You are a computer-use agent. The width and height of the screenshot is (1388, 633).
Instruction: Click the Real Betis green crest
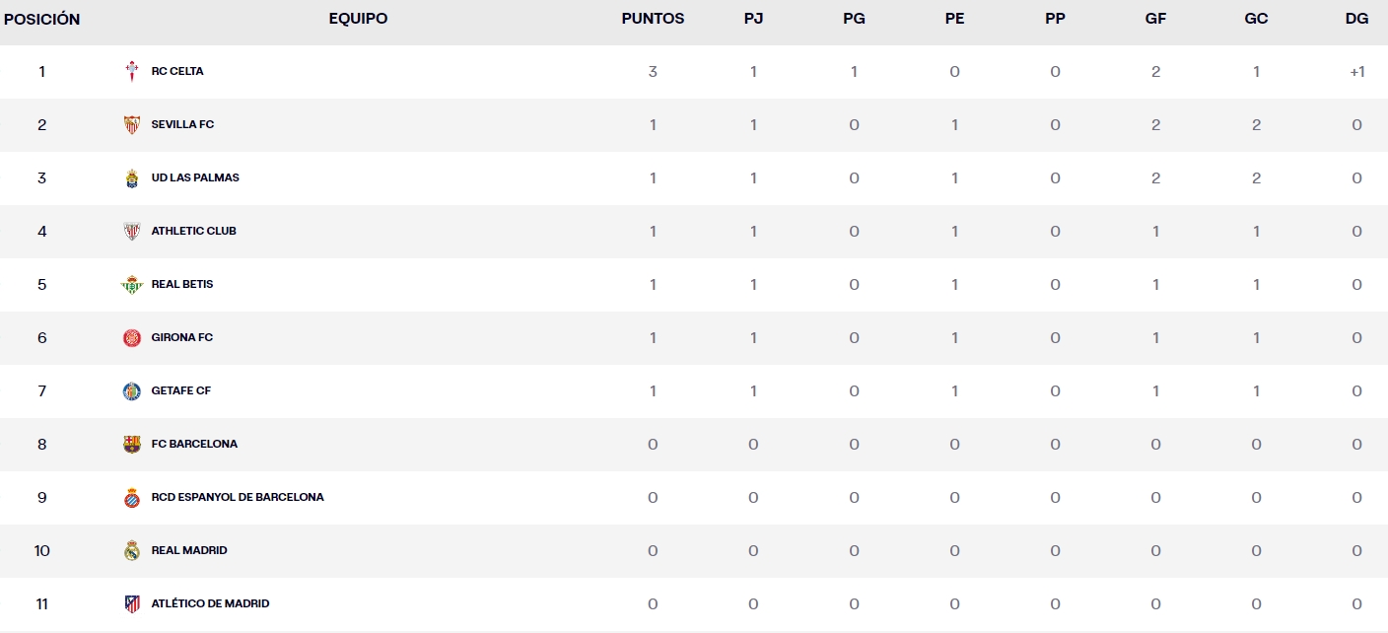tap(132, 285)
